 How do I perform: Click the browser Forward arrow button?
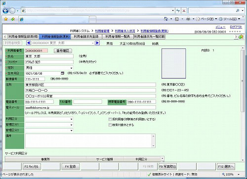pyautogui.click(x=12, y=11)
